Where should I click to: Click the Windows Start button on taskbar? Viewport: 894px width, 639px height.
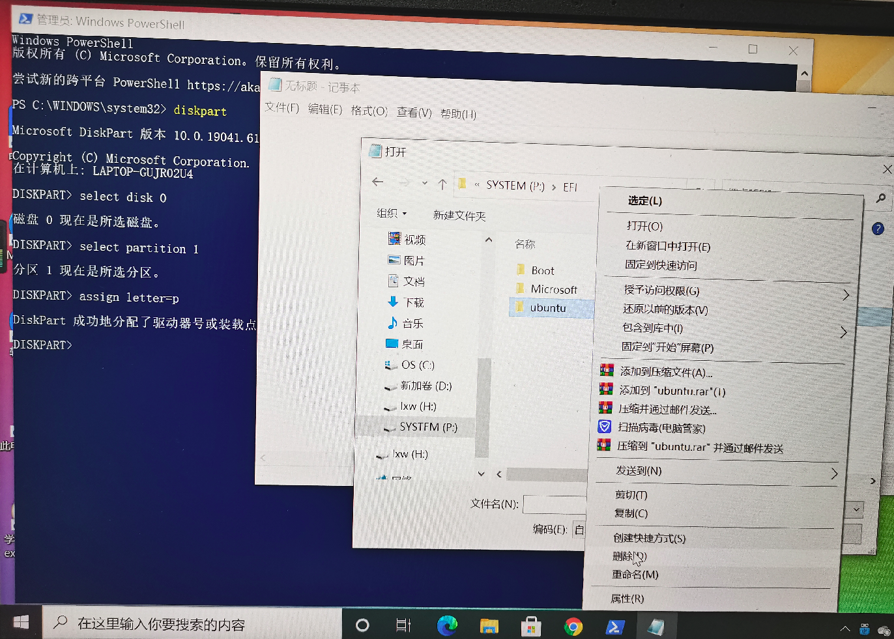[21, 622]
